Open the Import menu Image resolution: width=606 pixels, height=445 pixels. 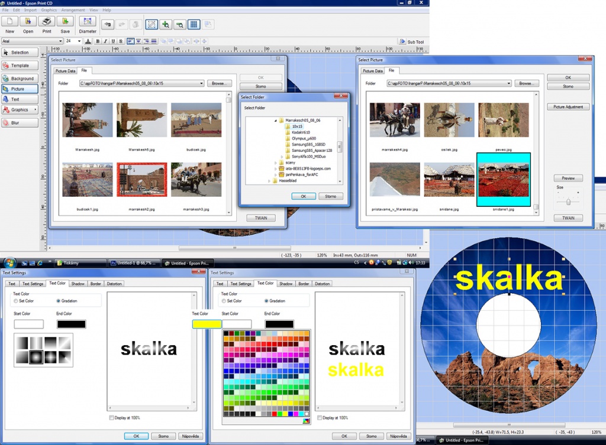pyautogui.click(x=30, y=10)
